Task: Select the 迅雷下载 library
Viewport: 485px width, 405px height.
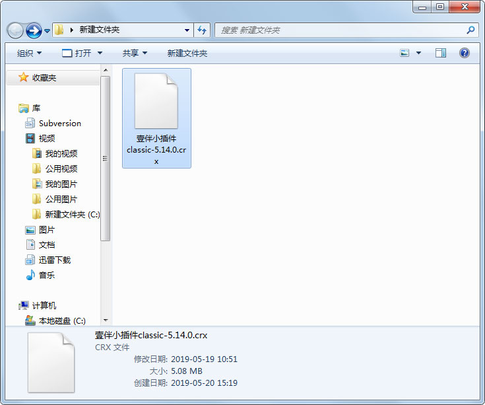Action: coord(55,260)
